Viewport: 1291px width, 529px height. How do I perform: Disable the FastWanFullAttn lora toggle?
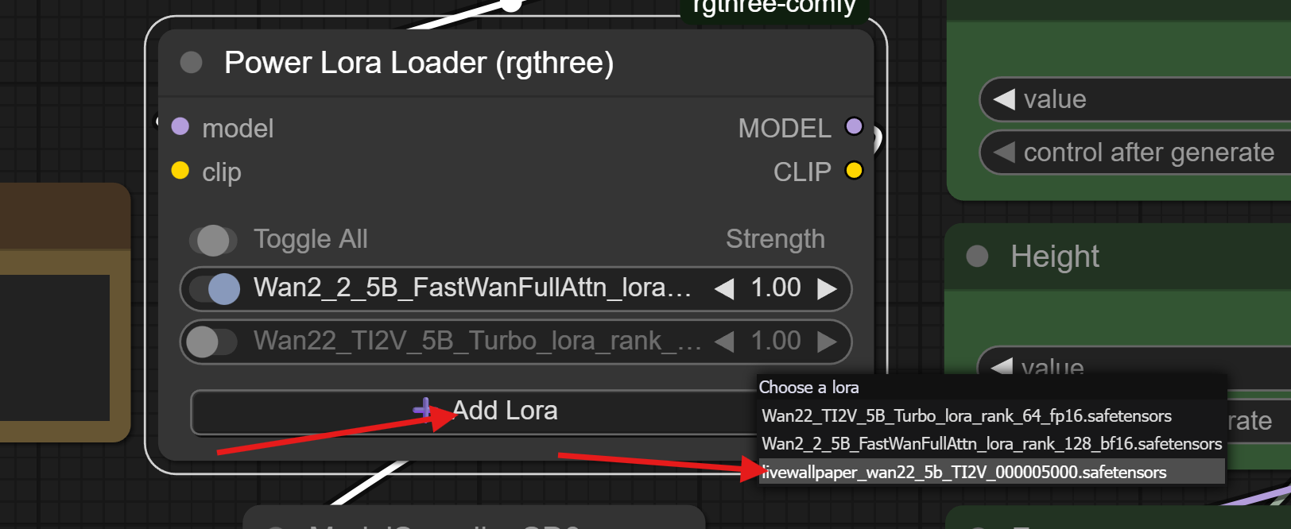(x=215, y=289)
